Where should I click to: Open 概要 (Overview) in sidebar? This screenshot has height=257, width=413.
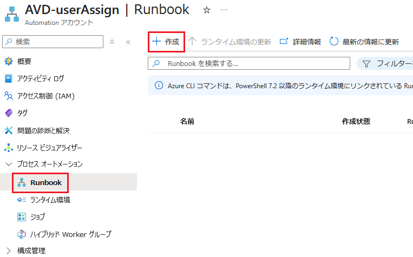tap(24, 61)
